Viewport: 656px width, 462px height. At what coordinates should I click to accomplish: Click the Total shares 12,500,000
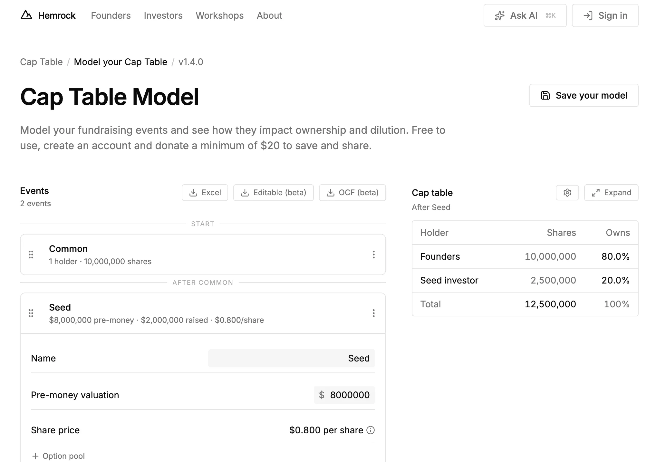(550, 304)
